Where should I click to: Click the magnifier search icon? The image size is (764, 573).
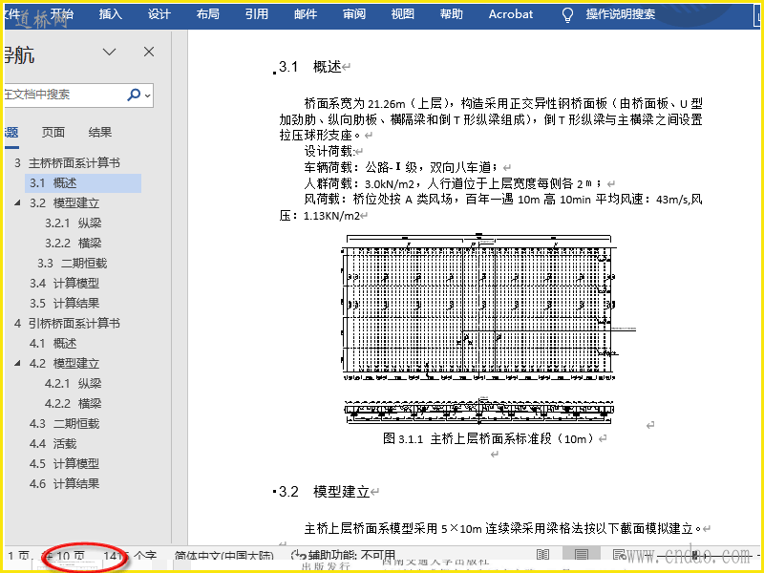[x=133, y=95]
